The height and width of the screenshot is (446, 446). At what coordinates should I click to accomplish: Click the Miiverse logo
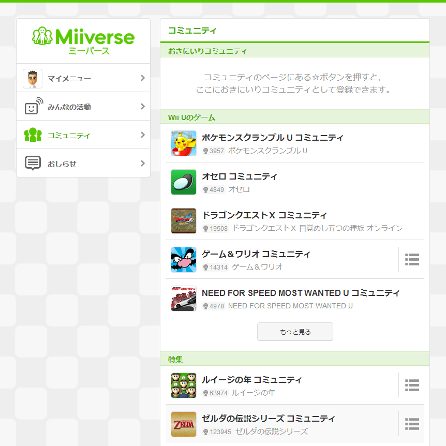(83, 40)
